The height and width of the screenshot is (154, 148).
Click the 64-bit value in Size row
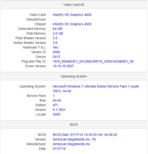click(x=57, y=100)
